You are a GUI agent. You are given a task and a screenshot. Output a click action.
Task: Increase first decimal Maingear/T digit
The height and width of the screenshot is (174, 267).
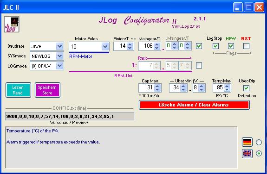pyautogui.click(x=174, y=44)
